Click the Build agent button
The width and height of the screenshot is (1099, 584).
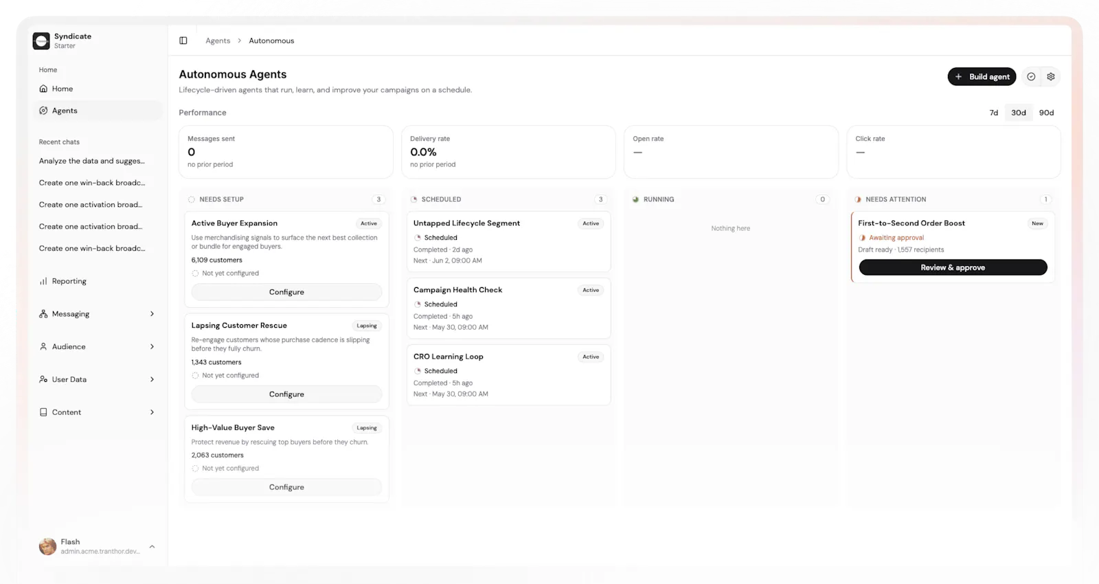coord(982,77)
